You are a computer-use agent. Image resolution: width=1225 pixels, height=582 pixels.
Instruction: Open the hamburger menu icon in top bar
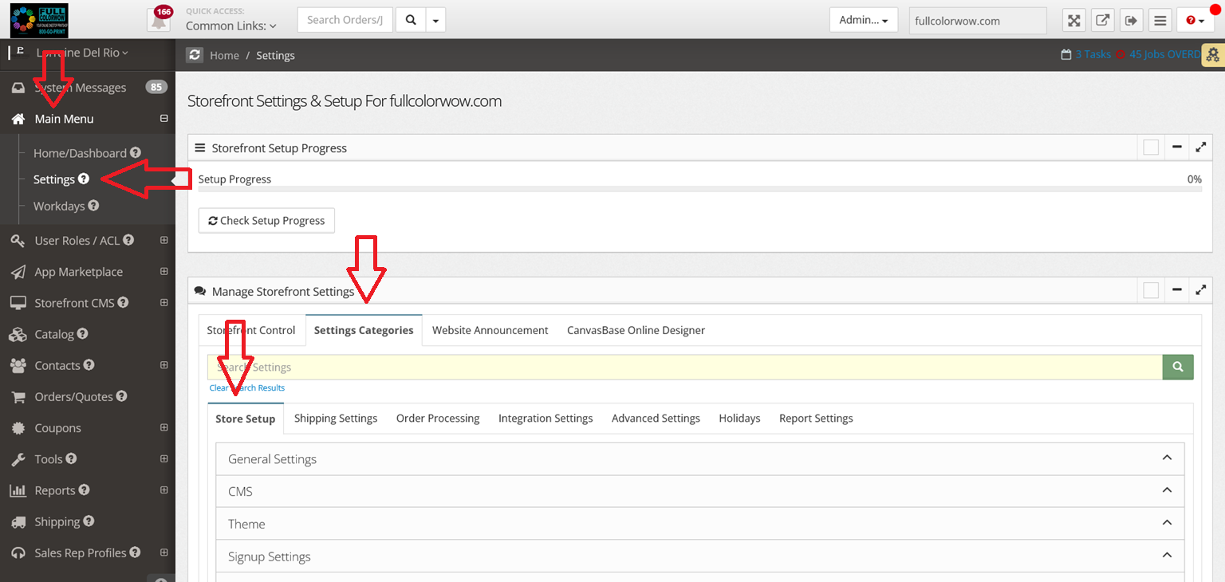pos(1160,20)
